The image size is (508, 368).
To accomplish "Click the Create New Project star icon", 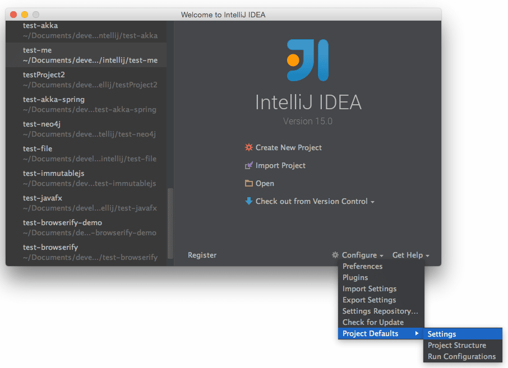I will 248,147.
